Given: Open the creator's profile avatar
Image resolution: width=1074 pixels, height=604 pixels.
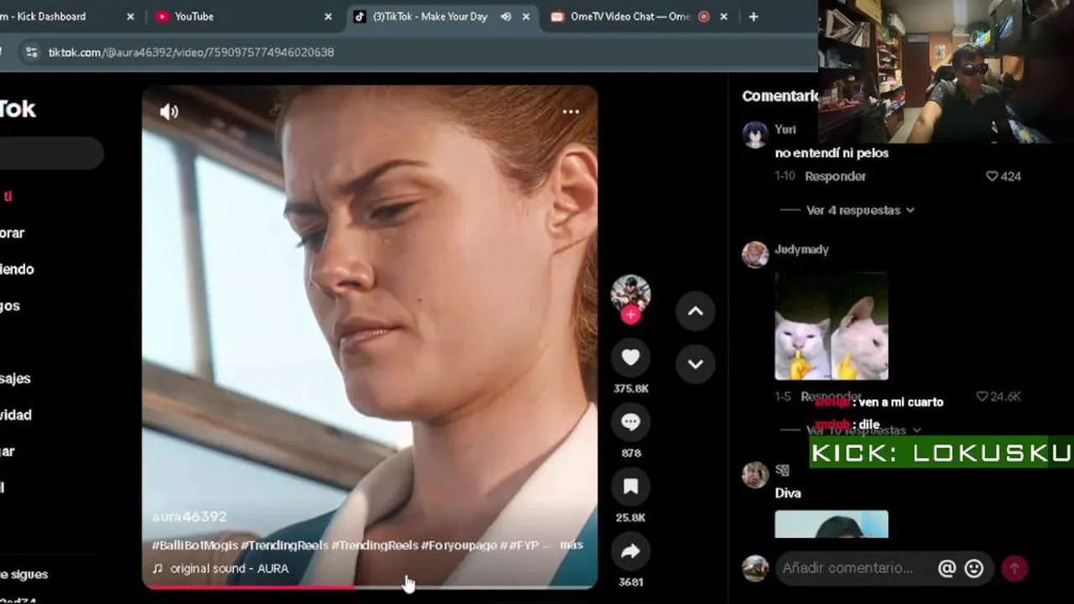Looking at the screenshot, I should click(630, 294).
